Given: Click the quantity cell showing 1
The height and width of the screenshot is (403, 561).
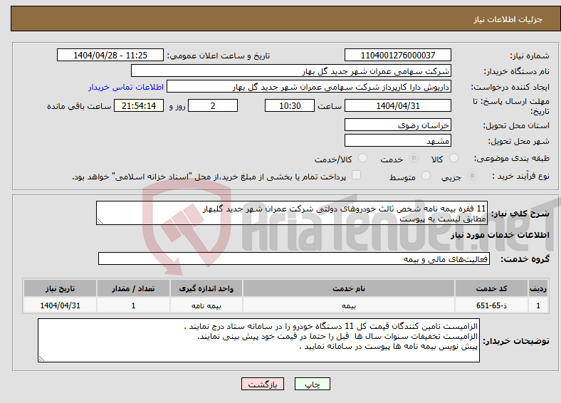Looking at the screenshot, I should [x=133, y=305].
